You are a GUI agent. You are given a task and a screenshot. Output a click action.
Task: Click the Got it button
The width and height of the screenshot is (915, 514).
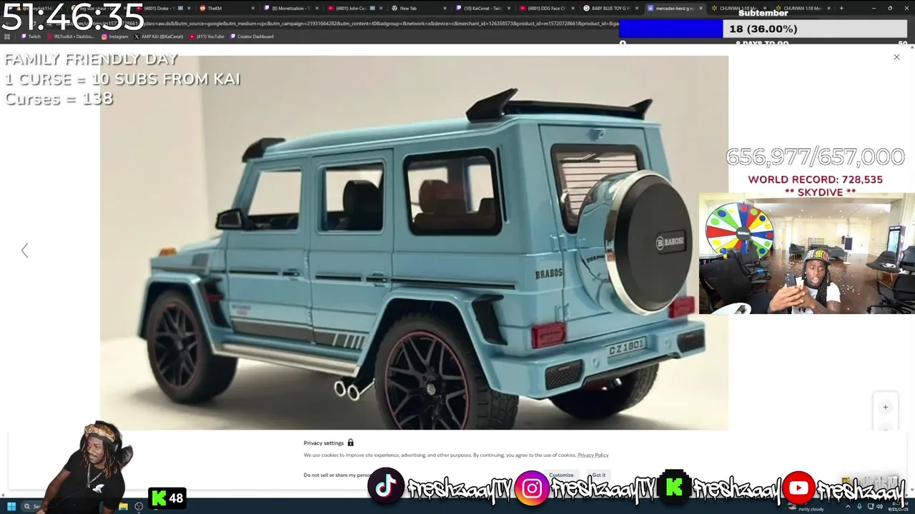599,475
